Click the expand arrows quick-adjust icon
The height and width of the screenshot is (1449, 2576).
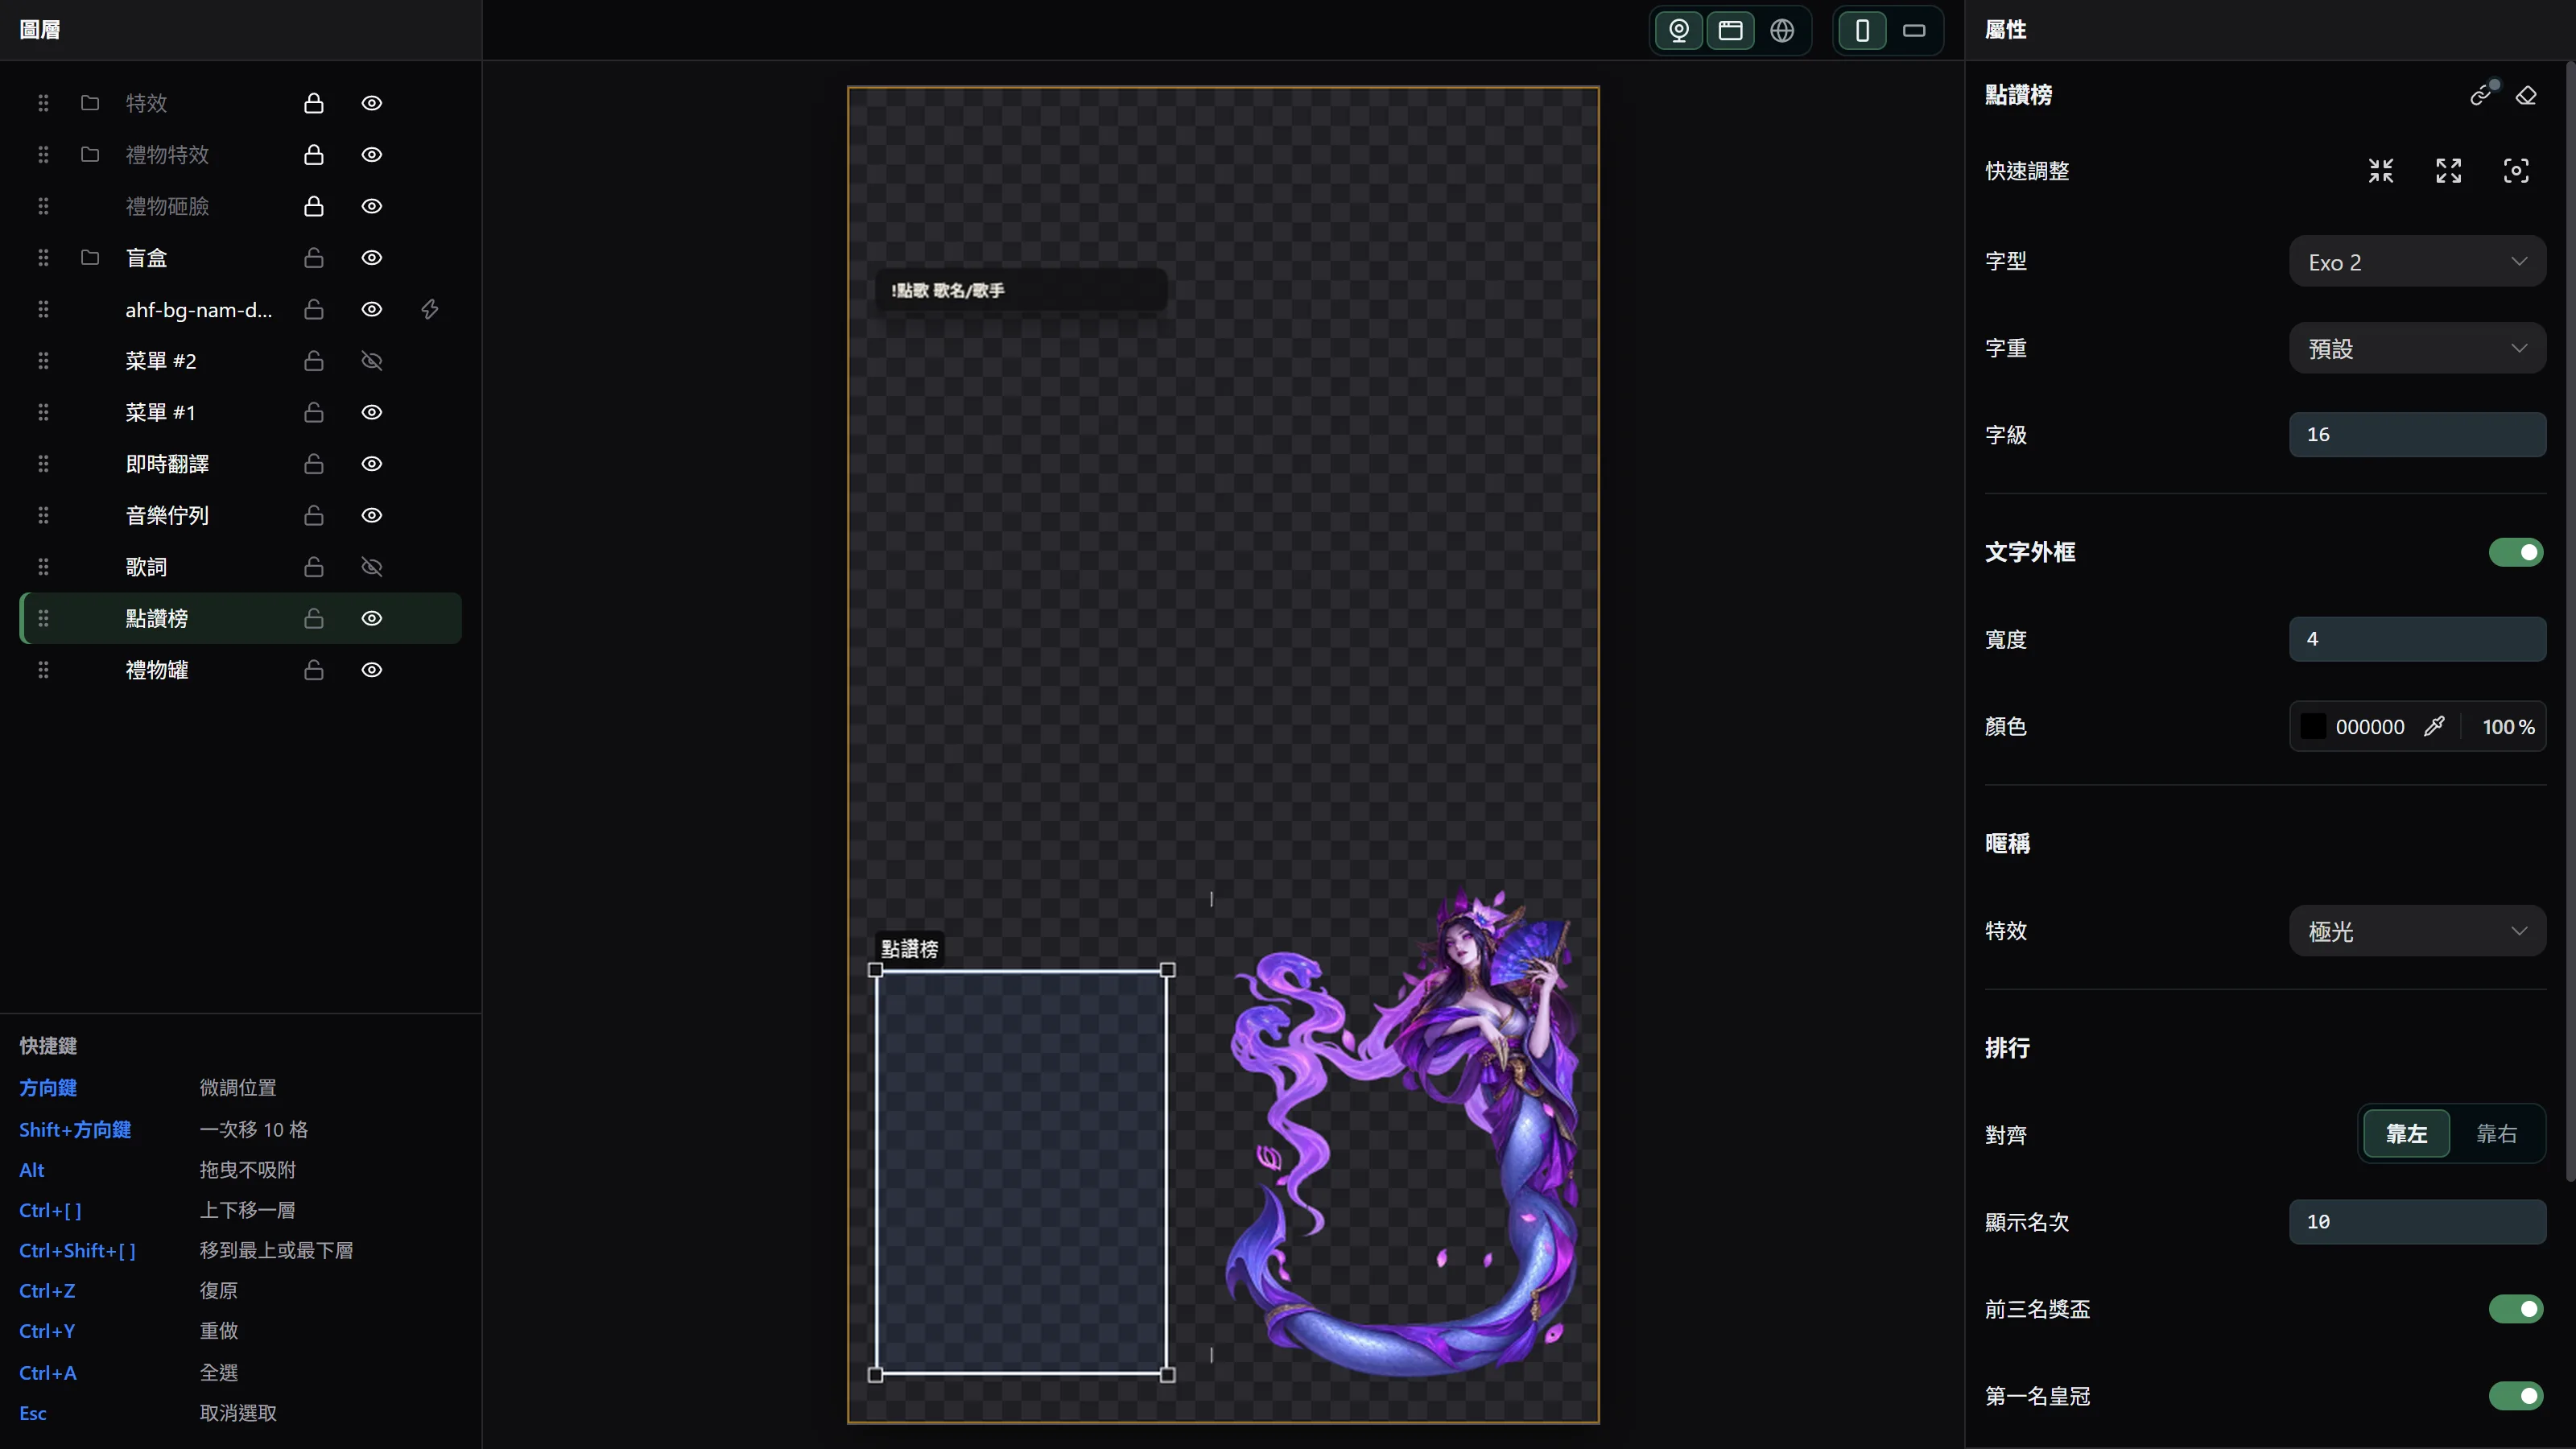pyautogui.click(x=2449, y=171)
